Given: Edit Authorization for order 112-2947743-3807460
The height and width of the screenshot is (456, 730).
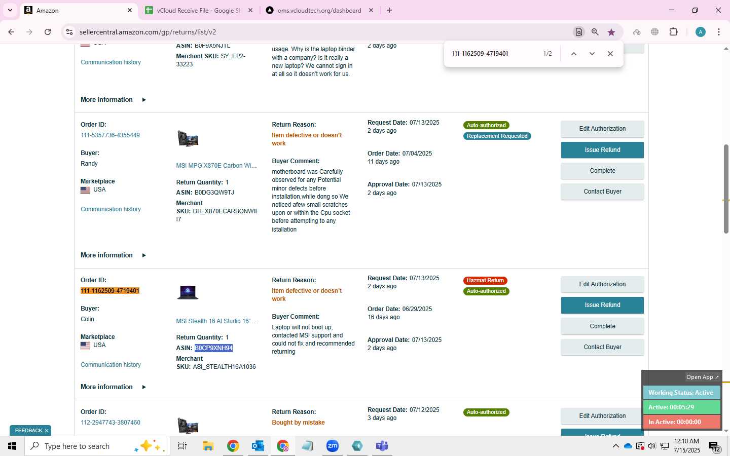Looking at the screenshot, I should [602, 416].
